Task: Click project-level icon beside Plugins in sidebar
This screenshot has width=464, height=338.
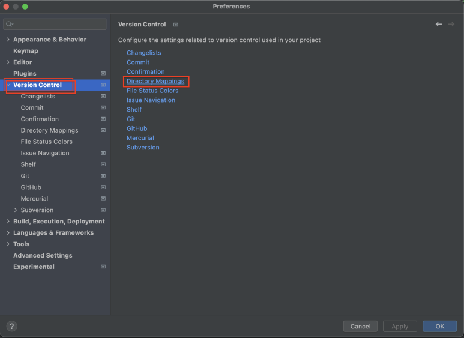Action: pyautogui.click(x=103, y=73)
